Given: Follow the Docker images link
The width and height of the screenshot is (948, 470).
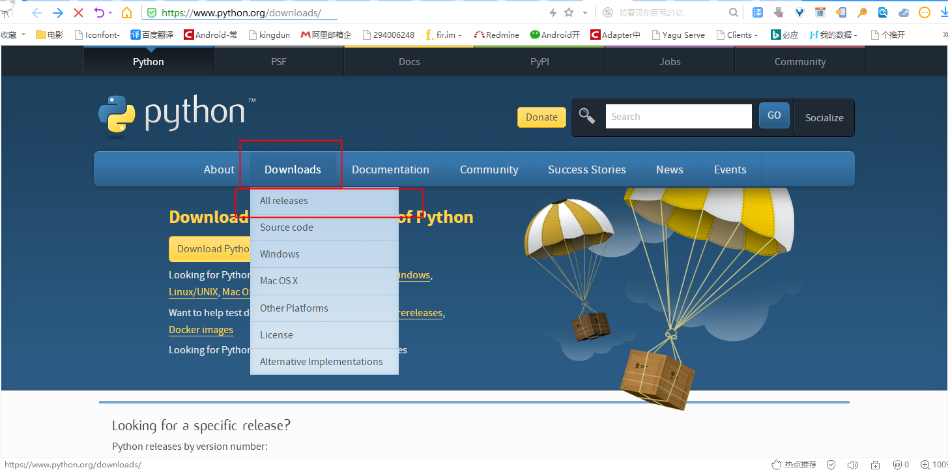Looking at the screenshot, I should pyautogui.click(x=201, y=330).
